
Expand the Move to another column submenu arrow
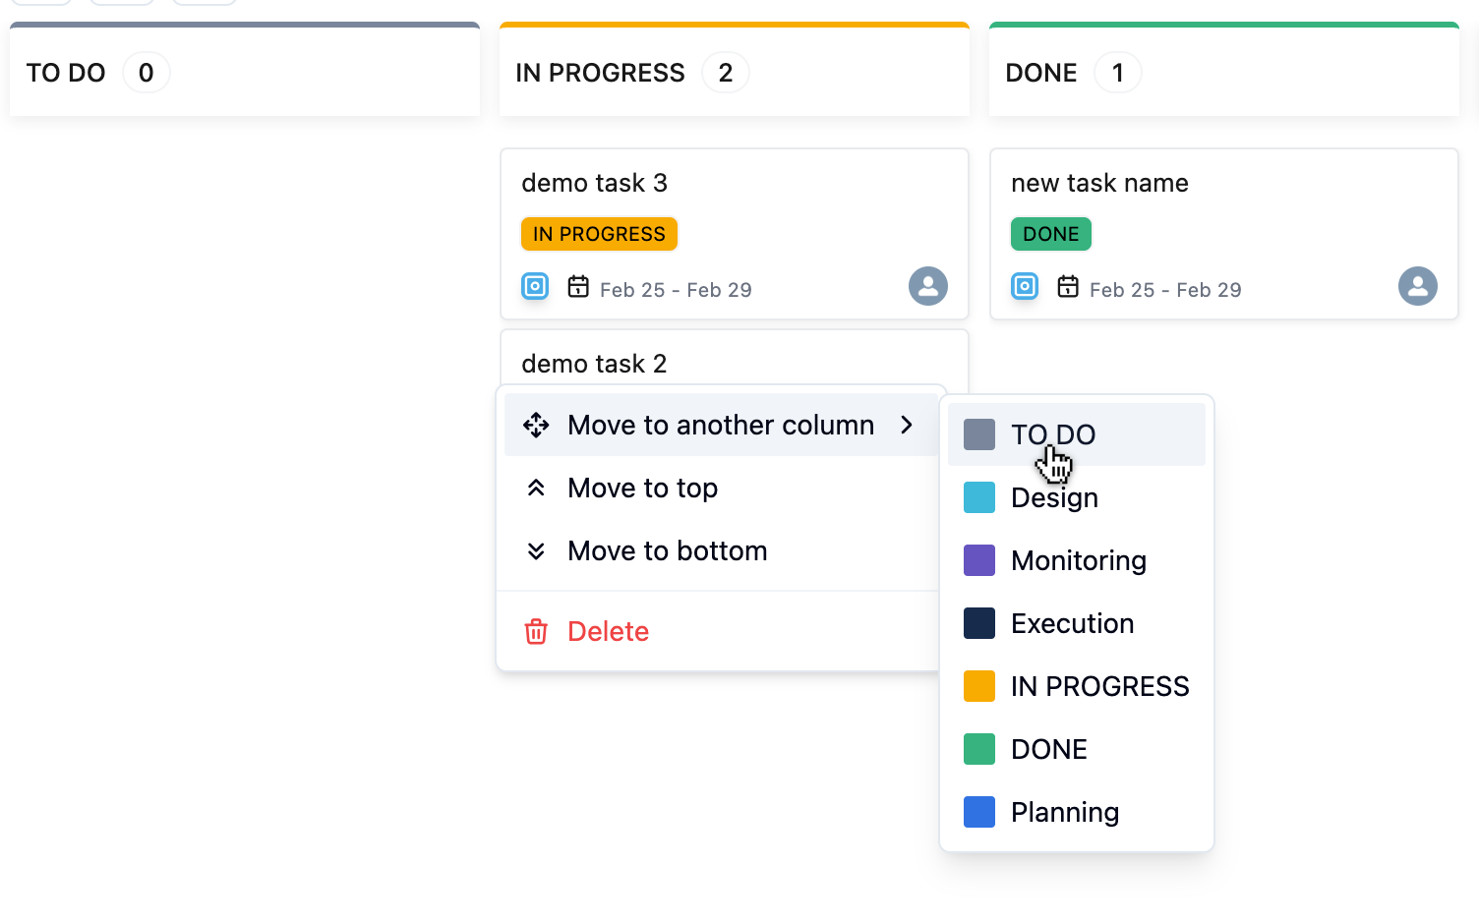click(907, 425)
